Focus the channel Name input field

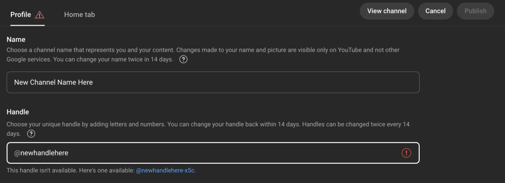pyautogui.click(x=213, y=82)
